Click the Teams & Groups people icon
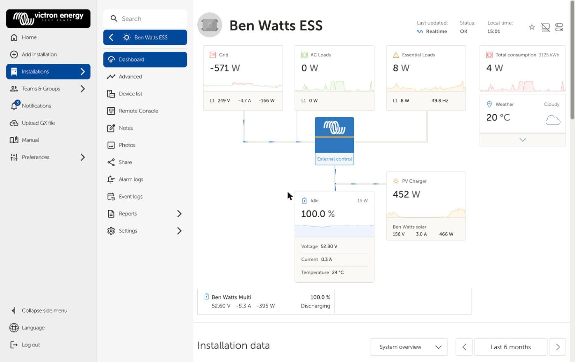 [x=14, y=88]
